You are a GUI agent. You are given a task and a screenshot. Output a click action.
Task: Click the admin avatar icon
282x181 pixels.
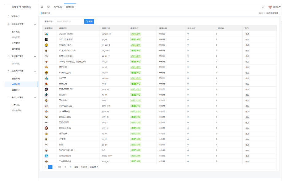(x=270, y=6)
